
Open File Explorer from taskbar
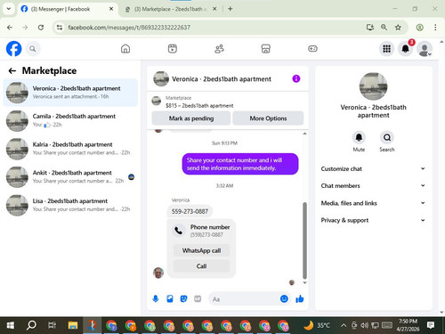pos(73,325)
